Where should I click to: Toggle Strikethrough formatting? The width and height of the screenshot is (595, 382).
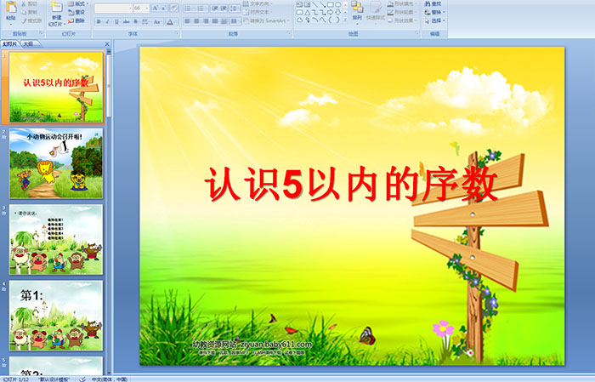(126, 21)
